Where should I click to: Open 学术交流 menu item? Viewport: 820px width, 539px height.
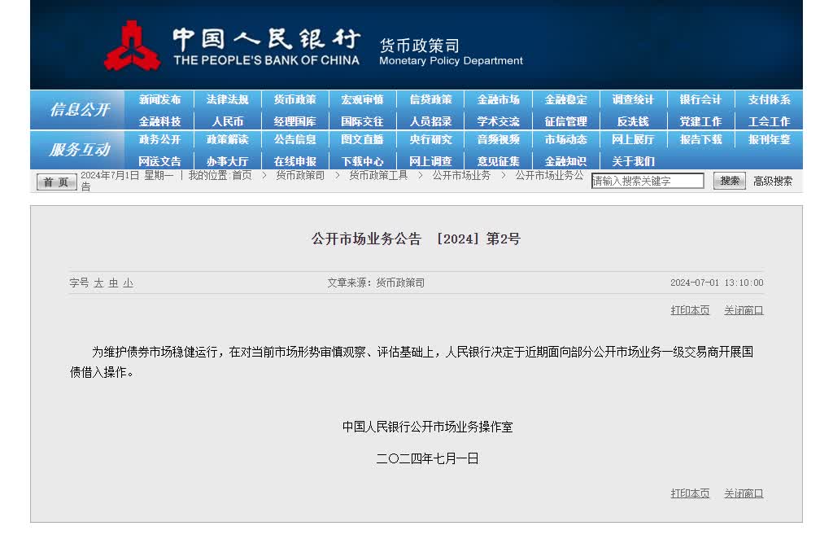498,121
